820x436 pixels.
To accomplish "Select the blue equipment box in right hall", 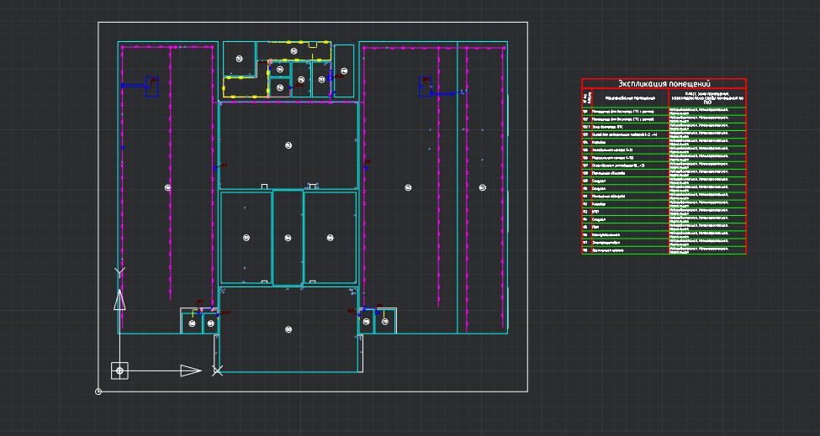I will (x=426, y=87).
